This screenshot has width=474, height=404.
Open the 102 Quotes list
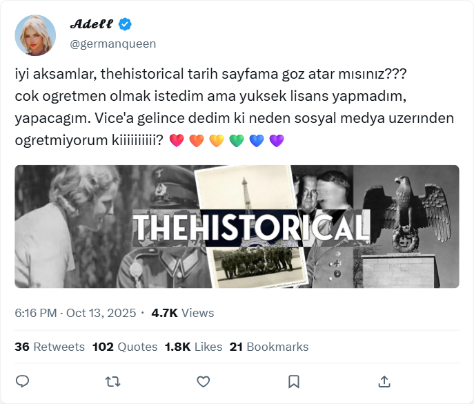(125, 347)
